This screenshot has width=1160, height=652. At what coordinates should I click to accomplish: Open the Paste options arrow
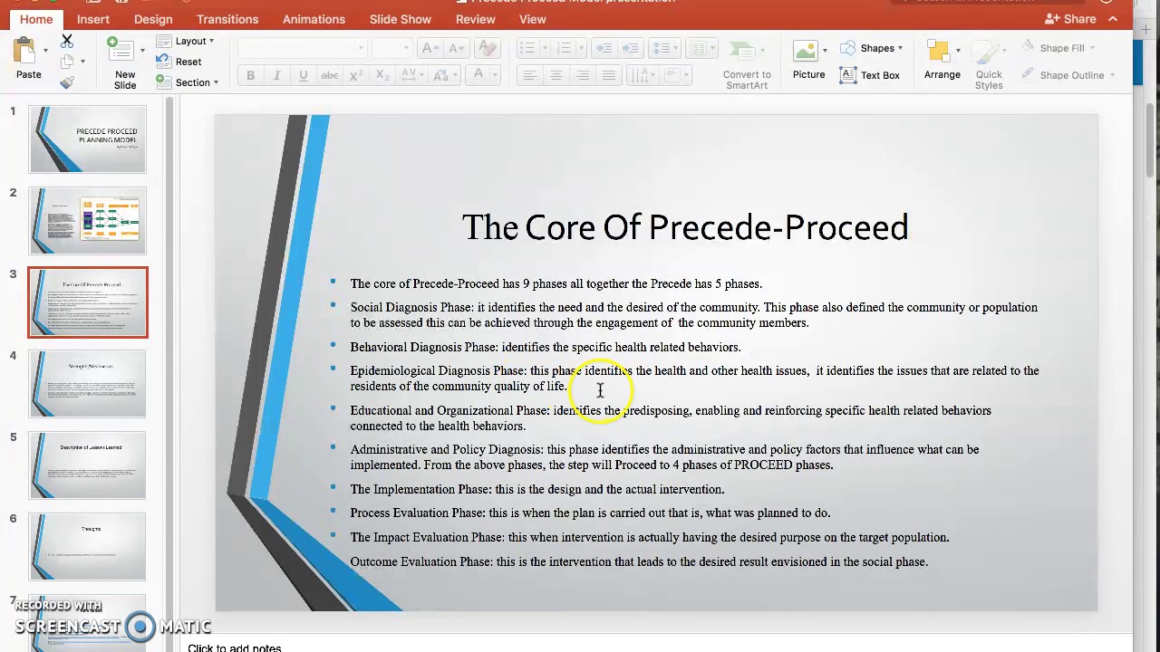coord(46,51)
